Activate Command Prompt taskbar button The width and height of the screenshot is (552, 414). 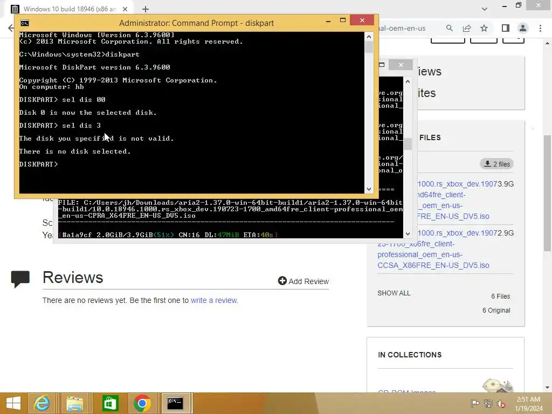click(x=175, y=403)
